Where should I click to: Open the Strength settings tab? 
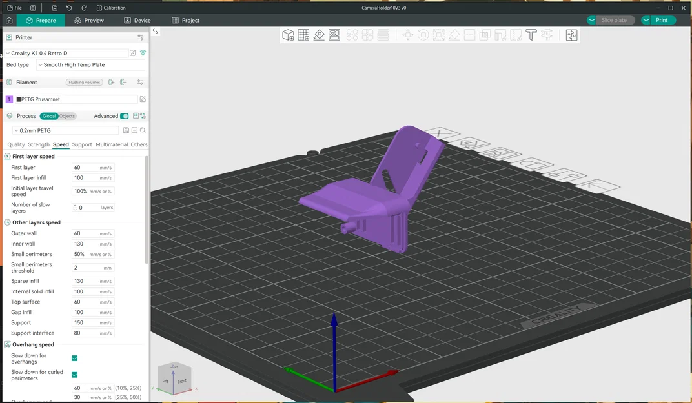[x=39, y=144]
